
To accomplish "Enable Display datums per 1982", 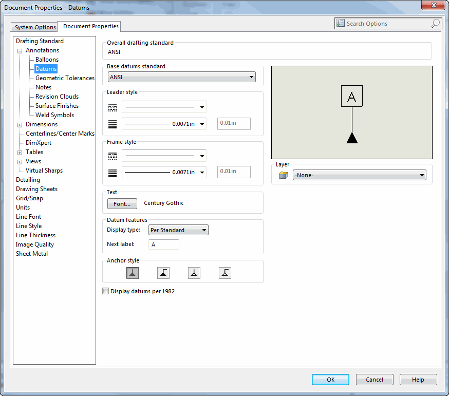I will (x=106, y=291).
